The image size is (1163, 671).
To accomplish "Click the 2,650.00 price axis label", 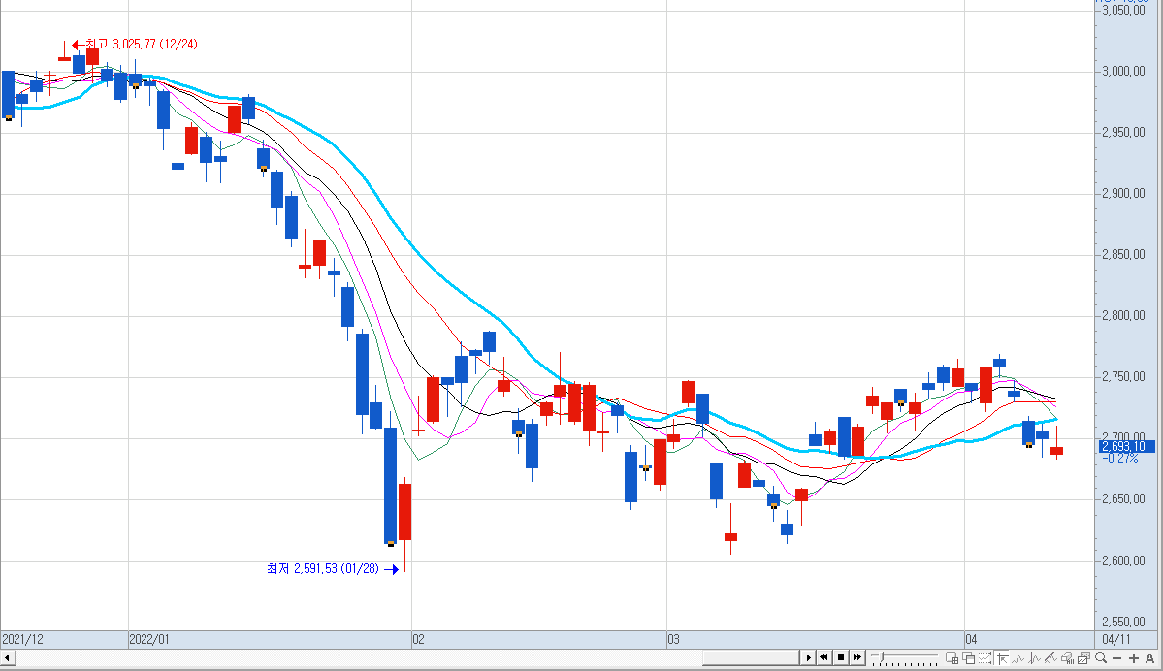I will click(1123, 499).
